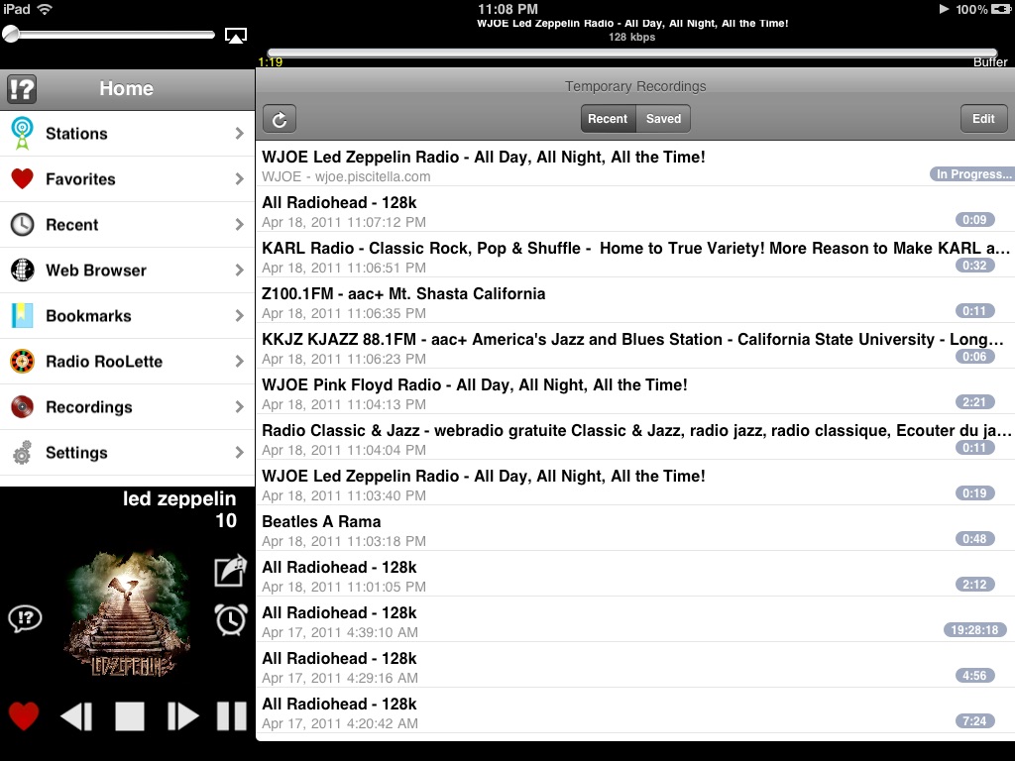Open All Radiohead recording from 4:20:42 AM
1015x761 pixels.
pos(635,710)
